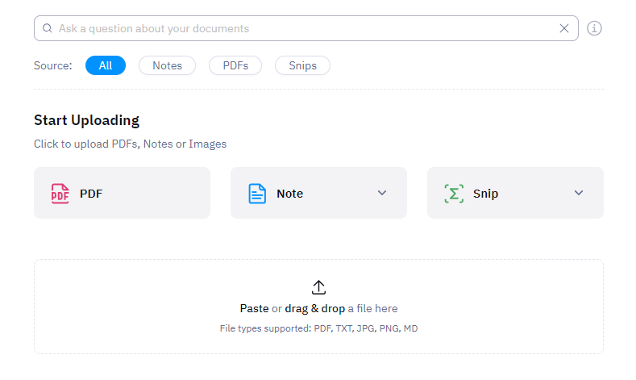Filter sources by Snips

click(302, 65)
